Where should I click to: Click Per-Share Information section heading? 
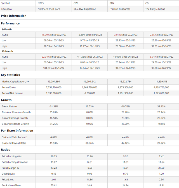click(x=17, y=131)
